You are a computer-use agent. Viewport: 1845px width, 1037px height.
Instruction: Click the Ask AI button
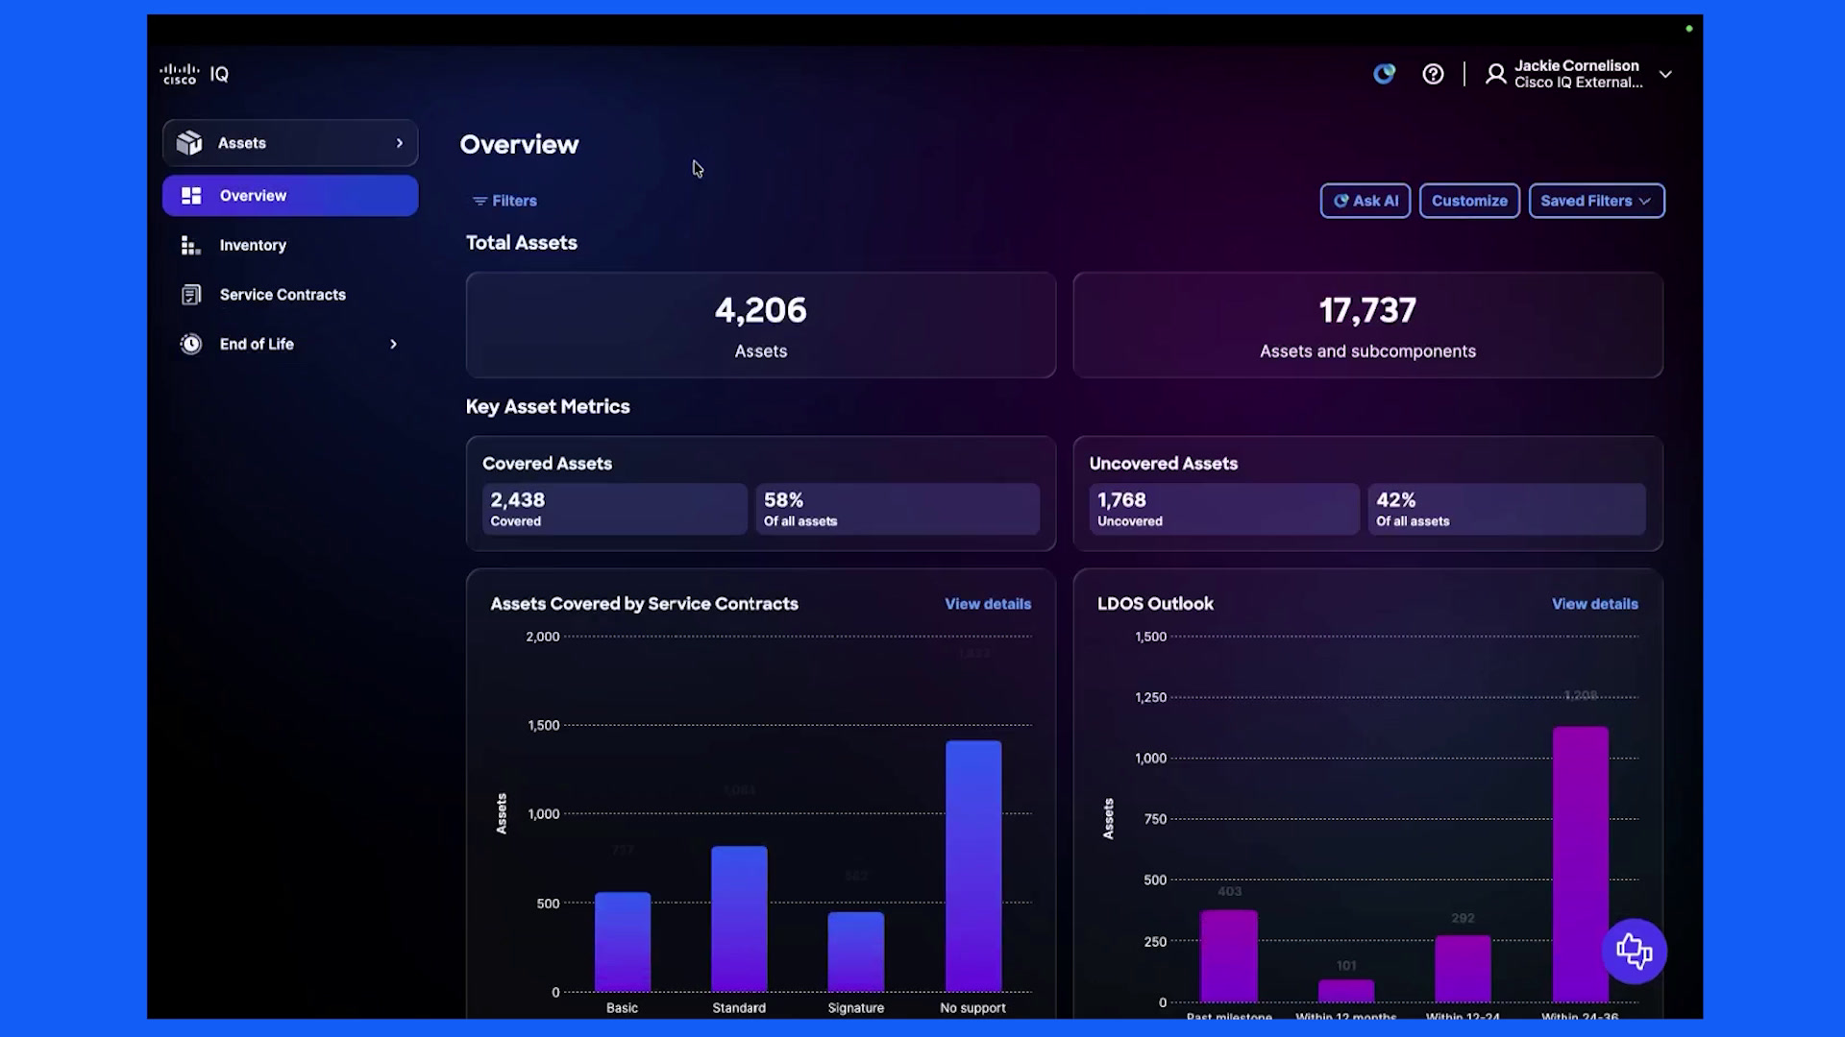(x=1365, y=201)
